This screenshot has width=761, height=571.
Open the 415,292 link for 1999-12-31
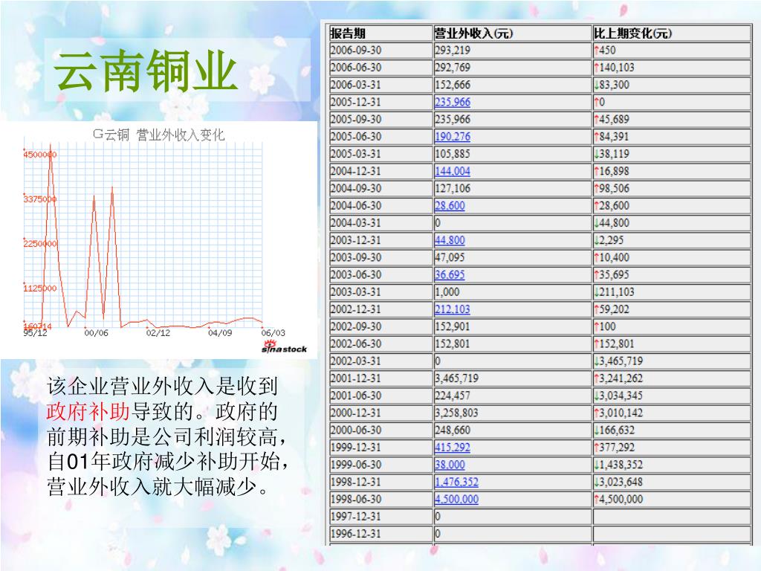click(453, 447)
